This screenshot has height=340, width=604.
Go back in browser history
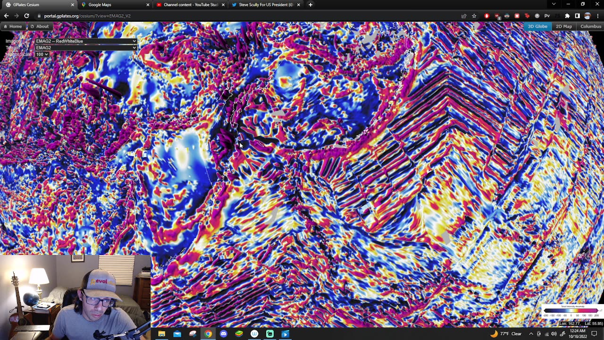[6, 16]
